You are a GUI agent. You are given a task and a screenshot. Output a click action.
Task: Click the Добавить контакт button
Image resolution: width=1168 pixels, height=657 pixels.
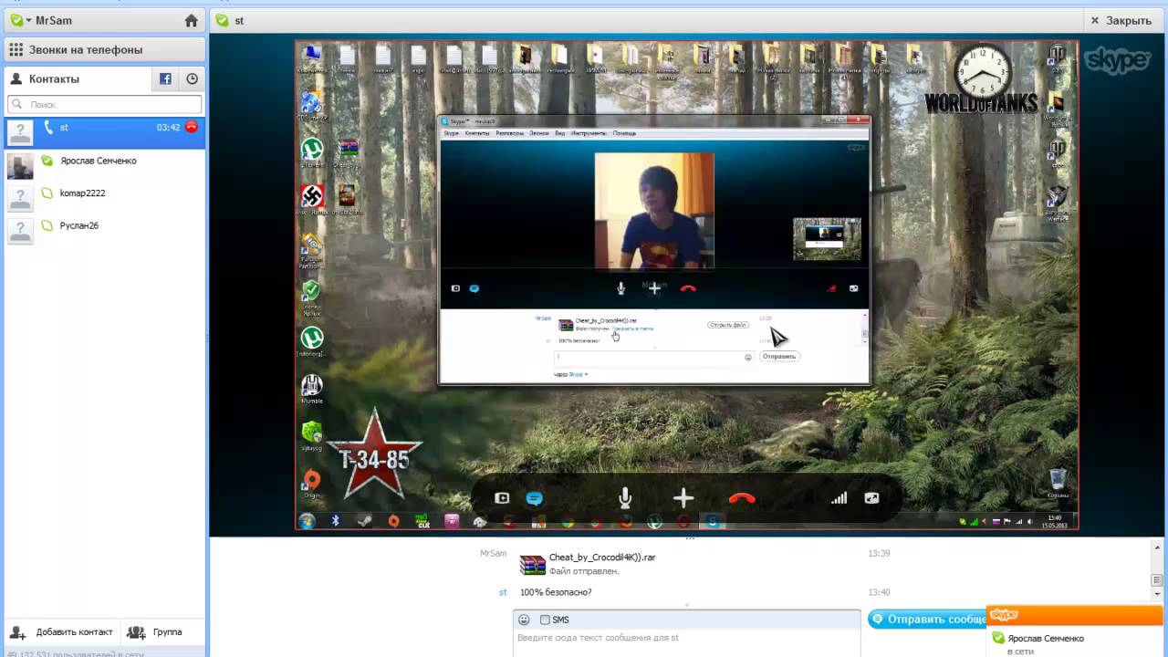(x=61, y=631)
